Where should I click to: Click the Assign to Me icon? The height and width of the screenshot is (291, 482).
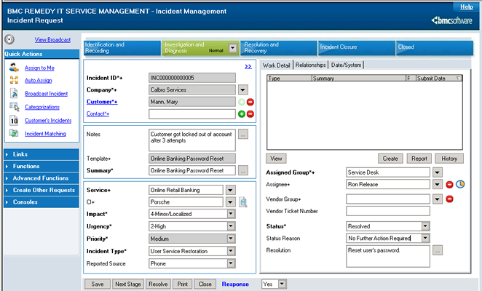coord(14,68)
